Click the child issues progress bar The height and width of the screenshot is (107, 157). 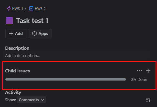tap(65, 79)
